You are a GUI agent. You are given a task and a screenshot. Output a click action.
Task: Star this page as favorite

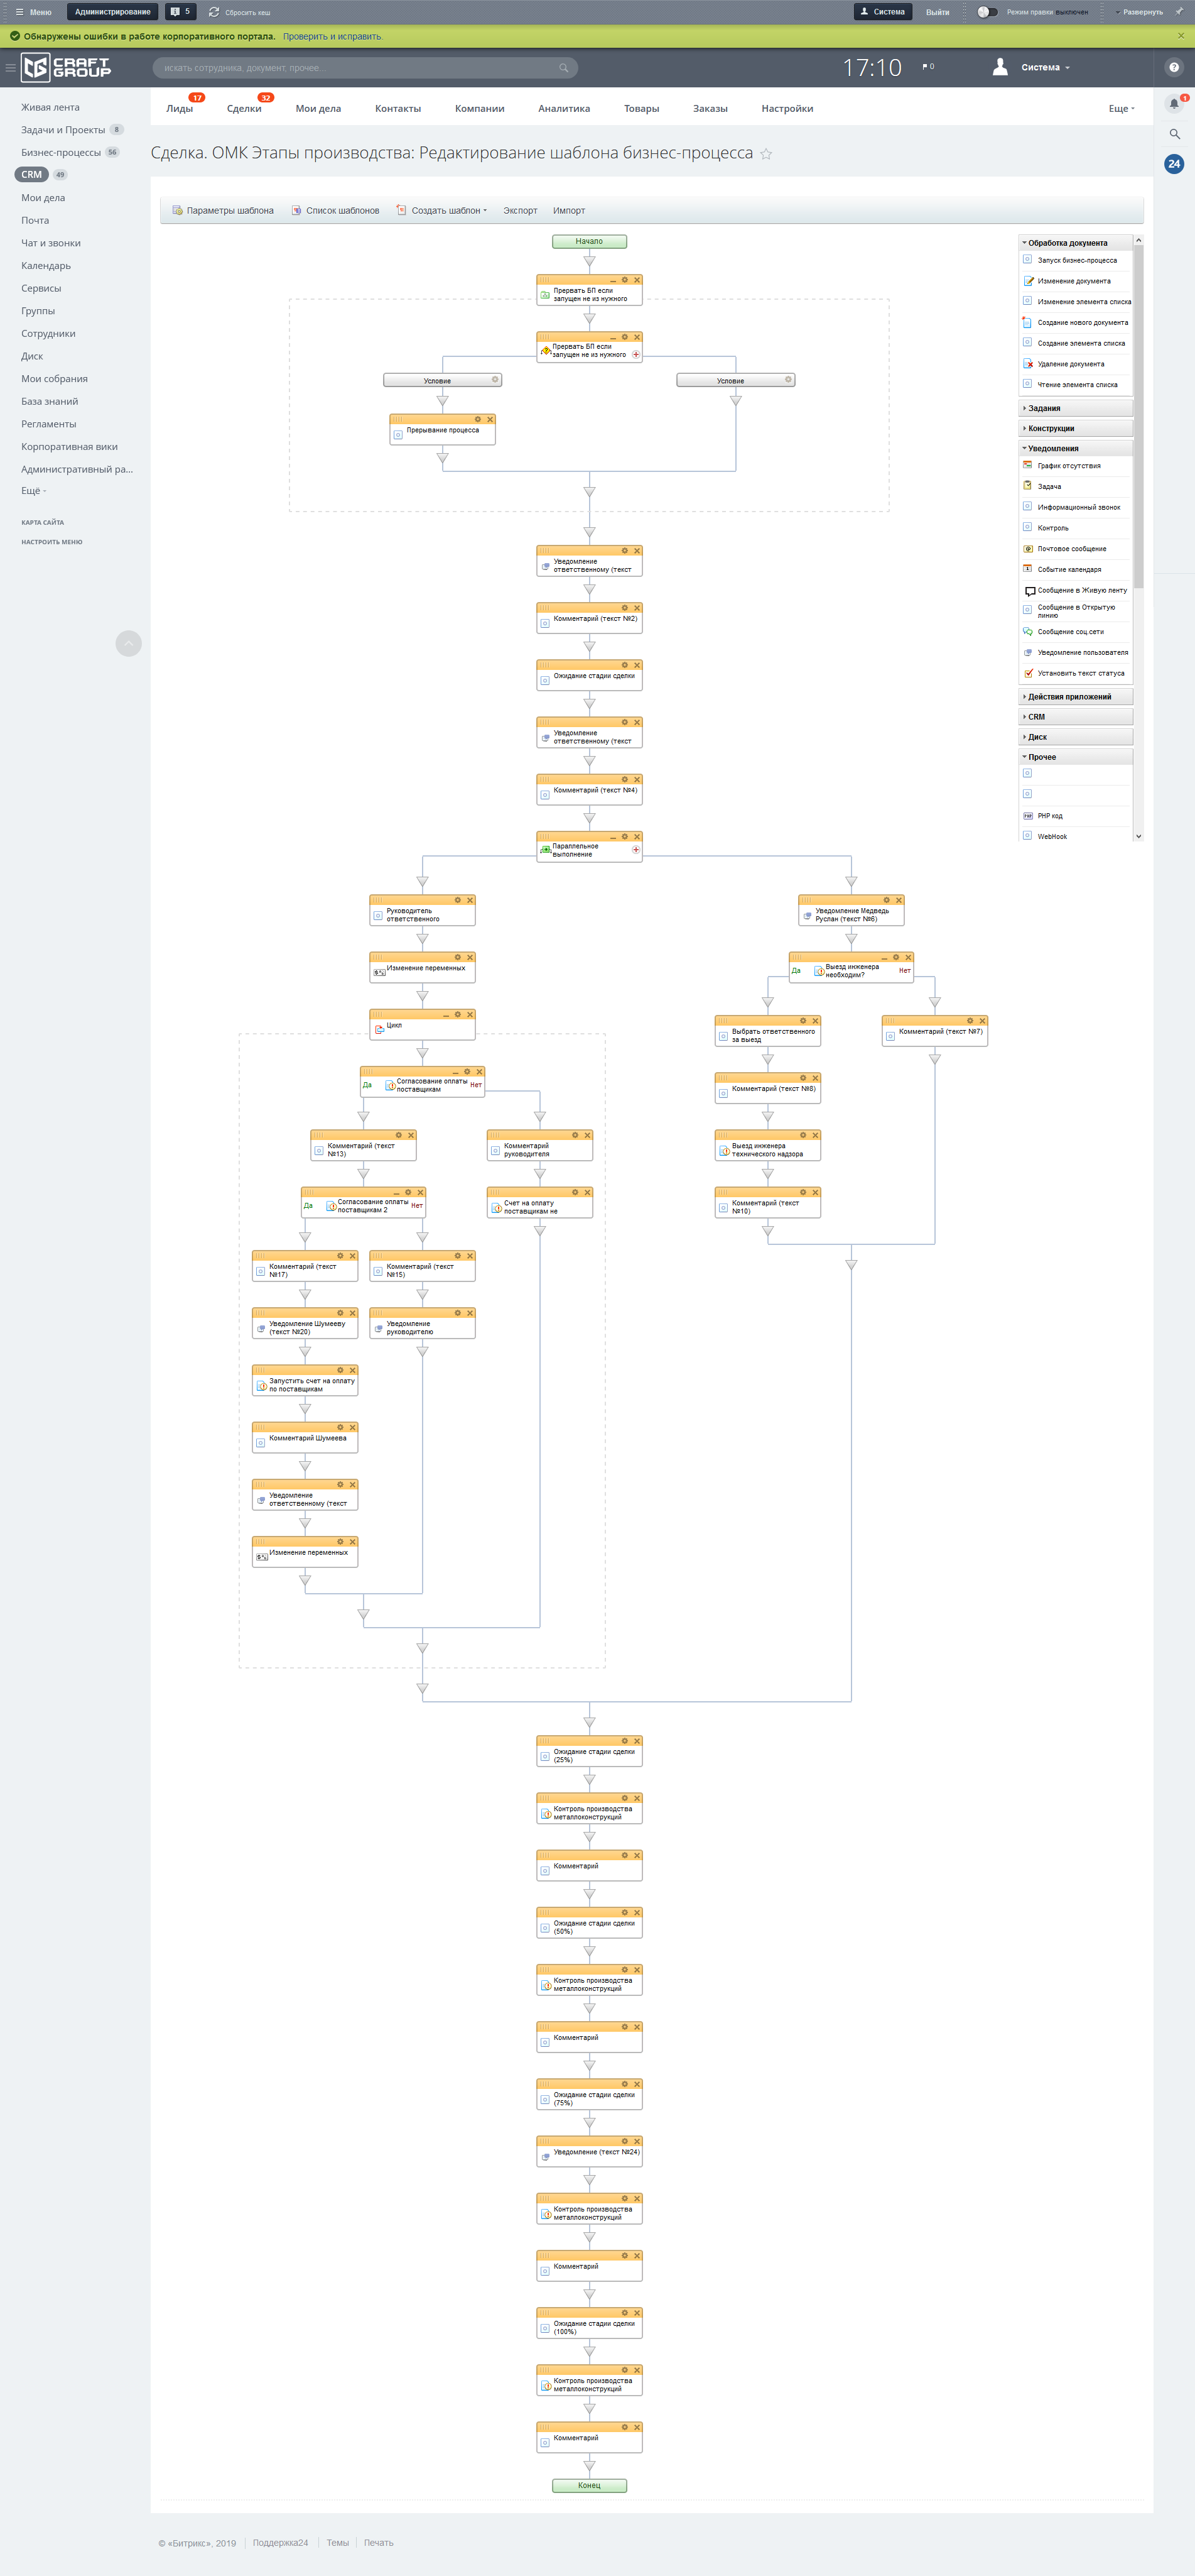(x=766, y=154)
